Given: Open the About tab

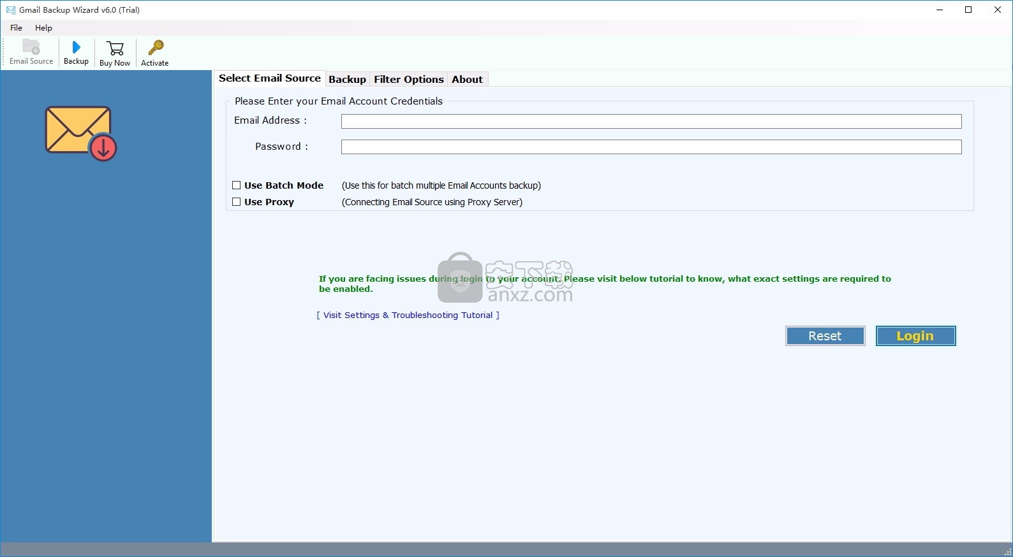Looking at the screenshot, I should [x=468, y=80].
